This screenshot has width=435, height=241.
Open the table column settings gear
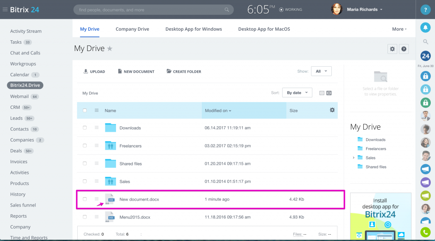[332, 110]
